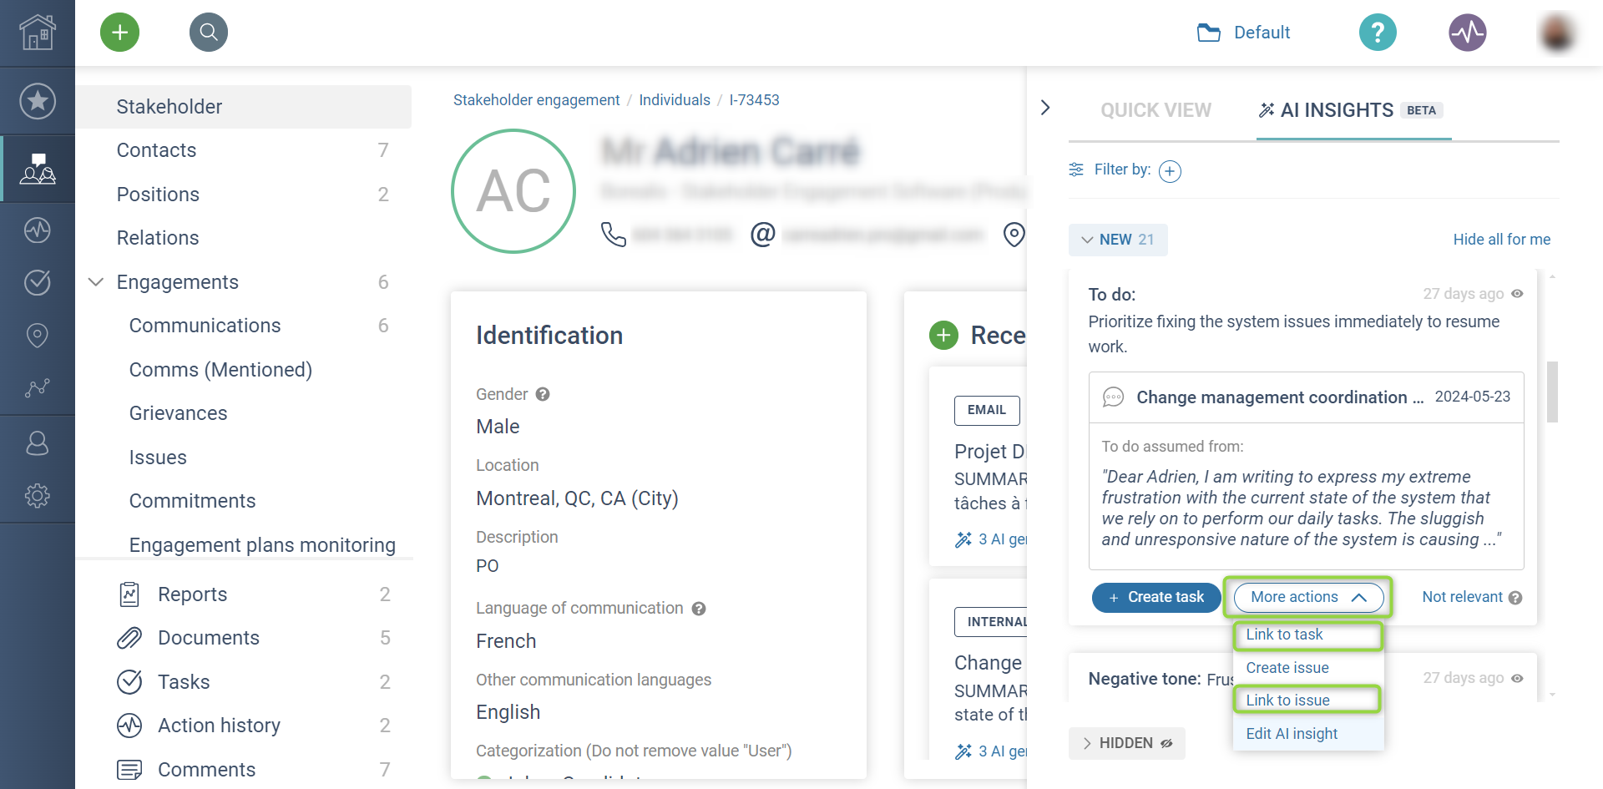Open settings gear in left sidebar
Screen dimensions: 1603x789
[38, 496]
